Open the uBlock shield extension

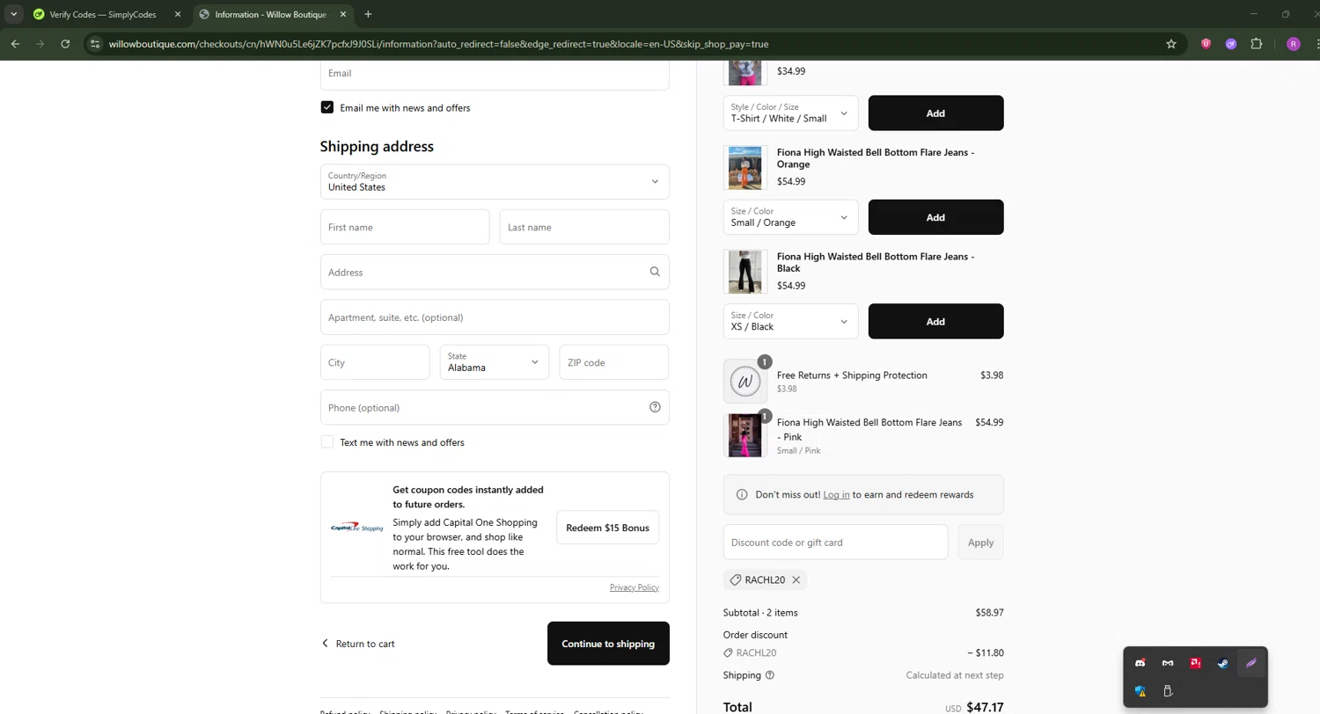point(1206,44)
